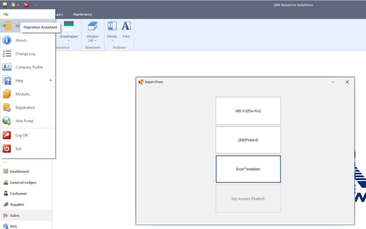This screenshot has width=366, height=229.
Task: Choose Excel Templates import option
Action: pos(248,169)
